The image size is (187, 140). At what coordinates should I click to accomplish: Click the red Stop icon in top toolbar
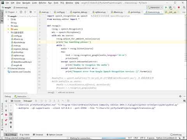tap(179, 7)
